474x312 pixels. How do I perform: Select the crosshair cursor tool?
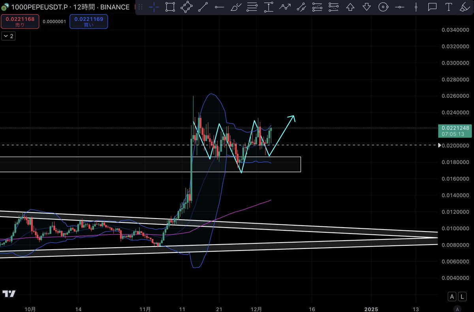(154, 7)
